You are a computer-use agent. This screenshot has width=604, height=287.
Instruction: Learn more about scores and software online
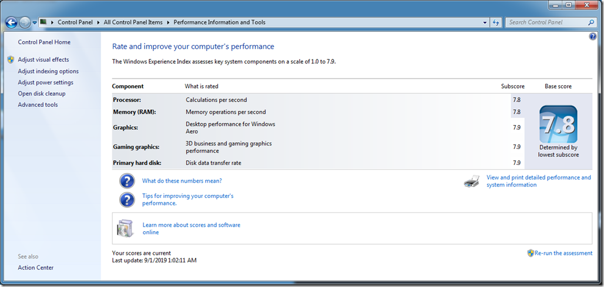coord(192,228)
